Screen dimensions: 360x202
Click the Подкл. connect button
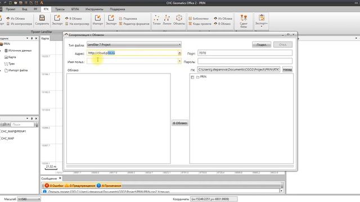(261, 44)
